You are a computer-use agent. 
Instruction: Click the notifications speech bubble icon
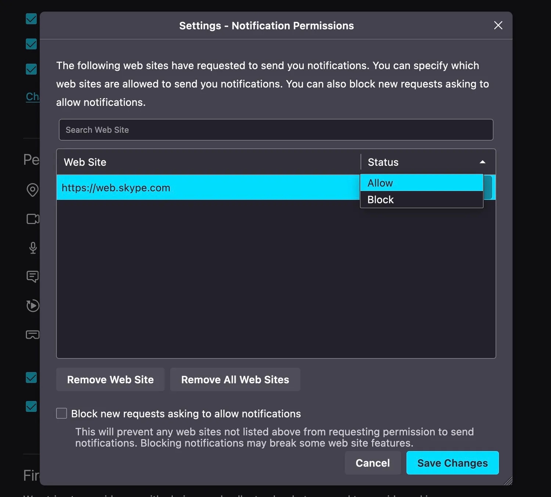click(x=33, y=276)
